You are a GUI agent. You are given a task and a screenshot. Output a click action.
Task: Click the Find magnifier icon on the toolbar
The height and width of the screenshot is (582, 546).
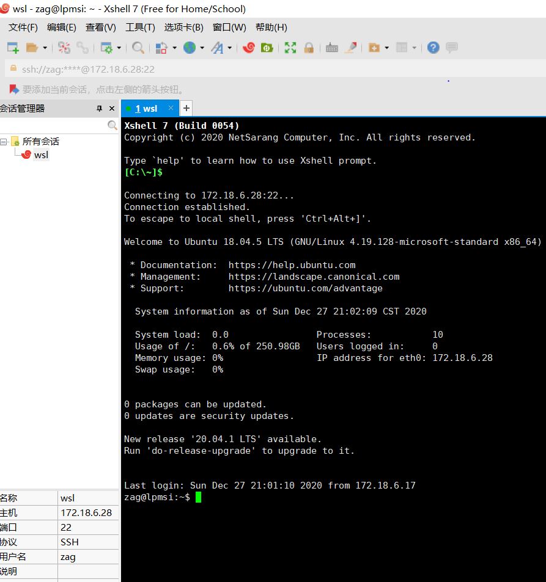138,47
